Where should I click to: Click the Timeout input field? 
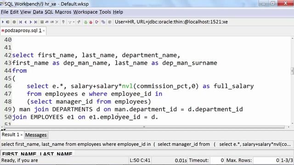(x=217, y=160)
